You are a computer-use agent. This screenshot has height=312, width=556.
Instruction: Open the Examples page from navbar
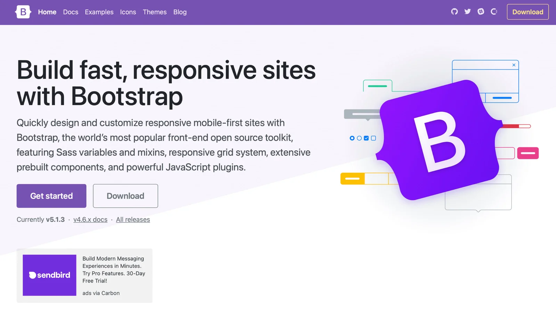click(99, 12)
